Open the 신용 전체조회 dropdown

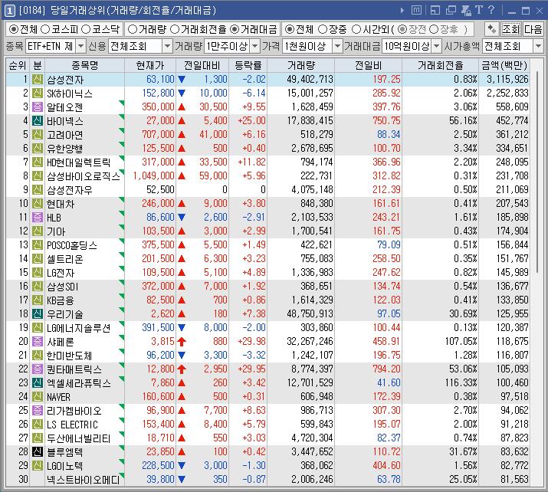pos(168,46)
